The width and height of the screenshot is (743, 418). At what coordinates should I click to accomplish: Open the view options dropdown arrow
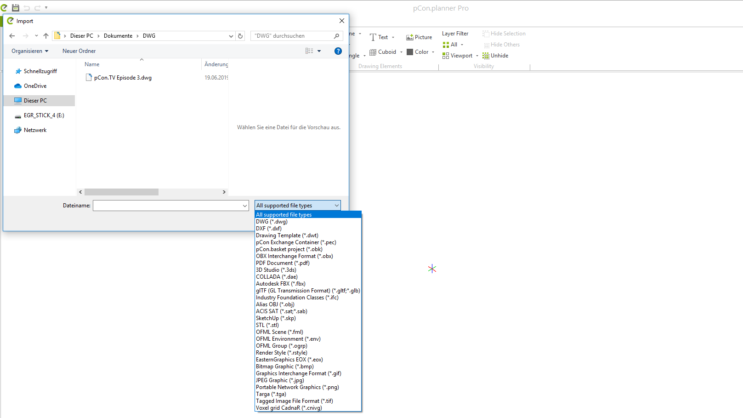click(x=319, y=51)
